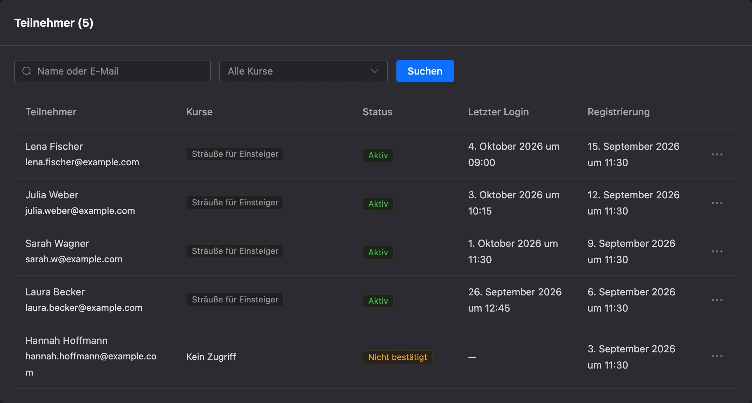Image resolution: width=752 pixels, height=403 pixels.
Task: Open the actions menu for Hannah Hoffmann
Action: pyautogui.click(x=717, y=356)
